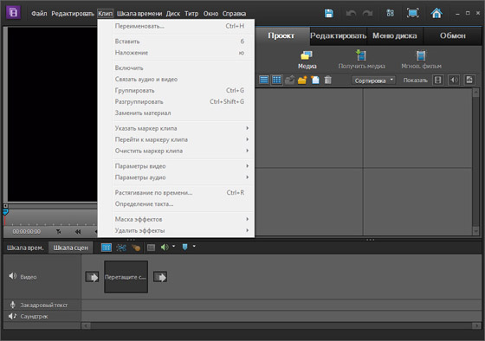This screenshot has width=485, height=341.
Task: Expand Очистить маркер клипа submenu
Action: [x=177, y=151]
